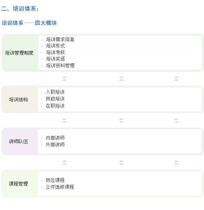Select the 内部讲师 item
This screenshot has height=210, width=204.
pyautogui.click(x=55, y=138)
